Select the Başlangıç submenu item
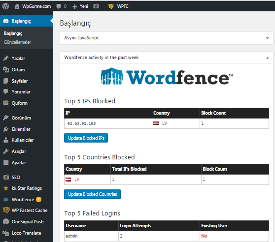This screenshot has height=242, width=275. click(13, 33)
